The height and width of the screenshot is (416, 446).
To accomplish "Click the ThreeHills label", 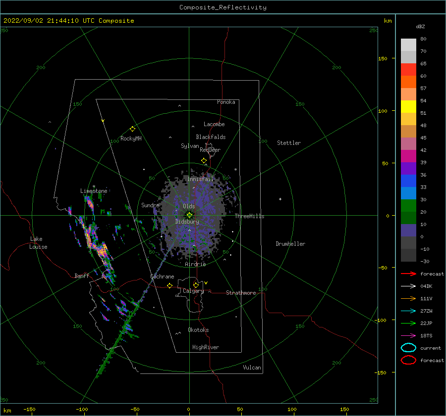I will point(249,216).
